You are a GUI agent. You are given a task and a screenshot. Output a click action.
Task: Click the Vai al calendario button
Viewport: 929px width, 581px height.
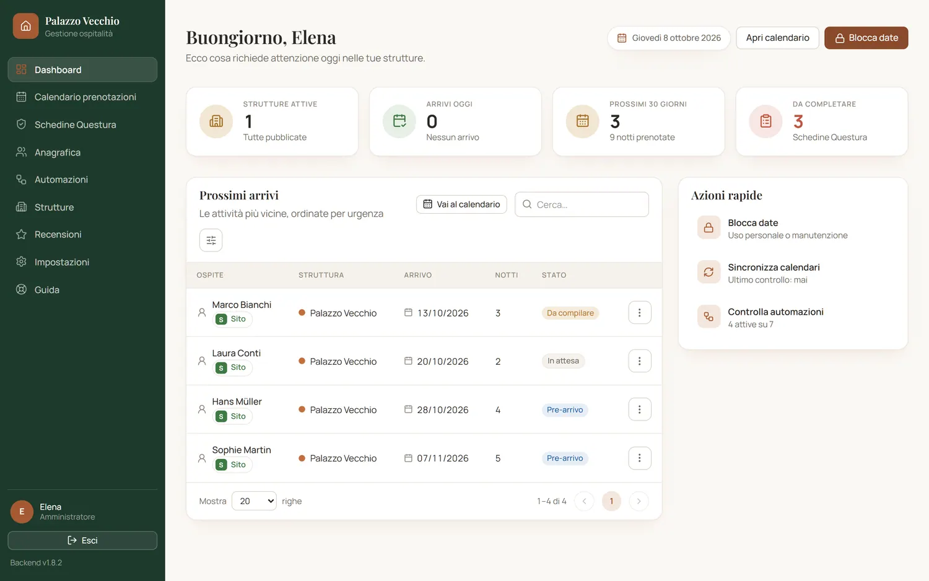click(x=461, y=204)
